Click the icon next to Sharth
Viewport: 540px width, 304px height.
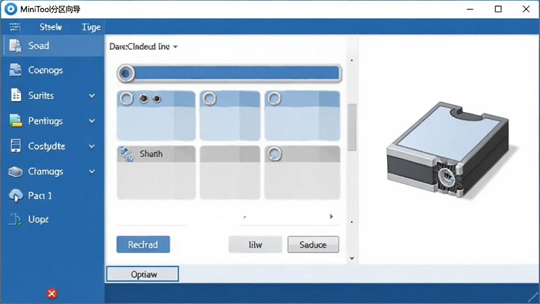point(126,154)
